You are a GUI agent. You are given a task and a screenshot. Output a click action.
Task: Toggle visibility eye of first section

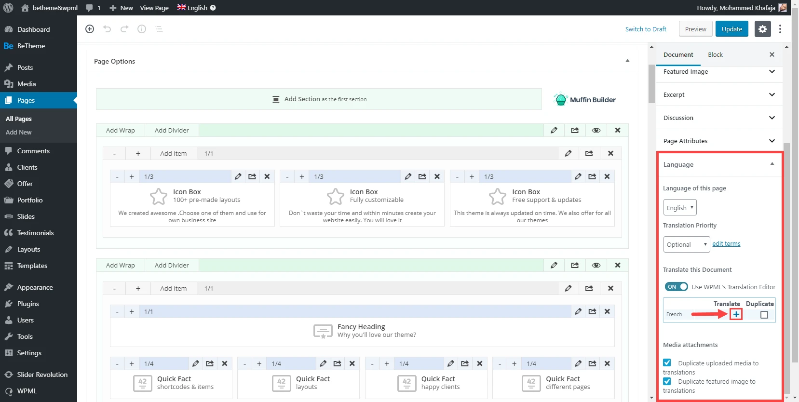(596, 130)
